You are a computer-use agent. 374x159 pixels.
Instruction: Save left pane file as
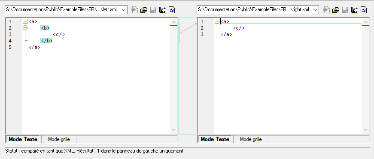(162, 10)
